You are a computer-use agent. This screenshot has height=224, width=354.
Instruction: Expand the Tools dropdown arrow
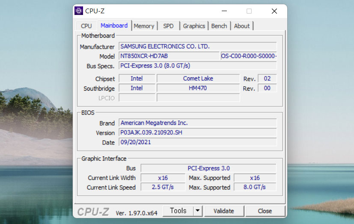[x=198, y=211]
